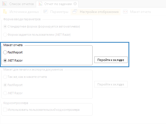This screenshot has height=124, width=166.
Task: Click the highlighted Перейти к вкладке button
Action: (x=111, y=60)
